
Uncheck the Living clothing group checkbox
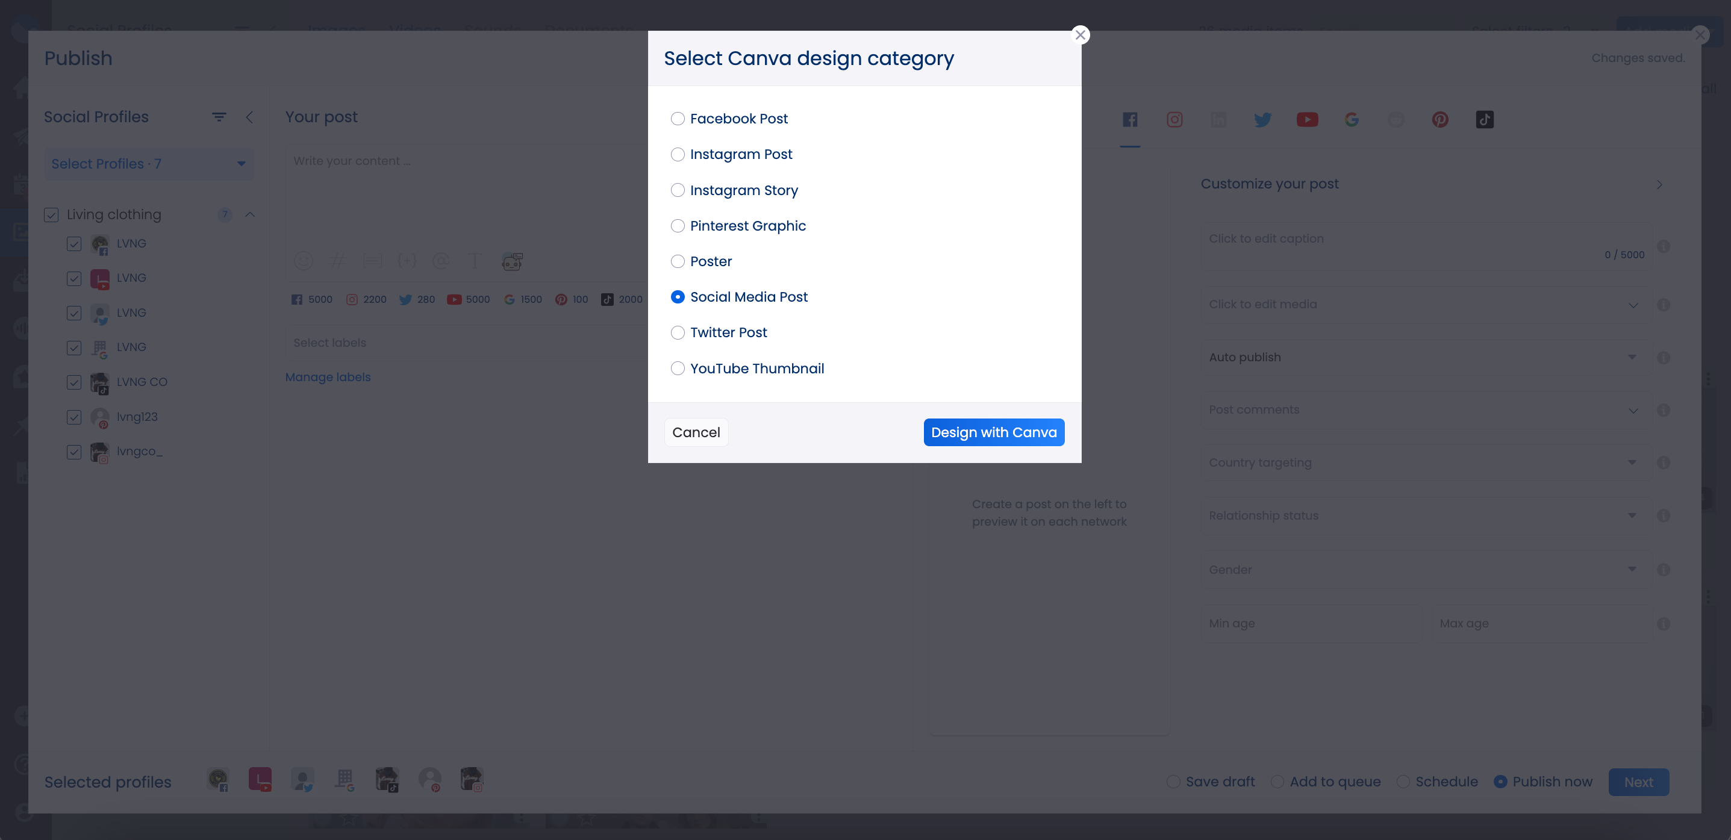click(51, 214)
